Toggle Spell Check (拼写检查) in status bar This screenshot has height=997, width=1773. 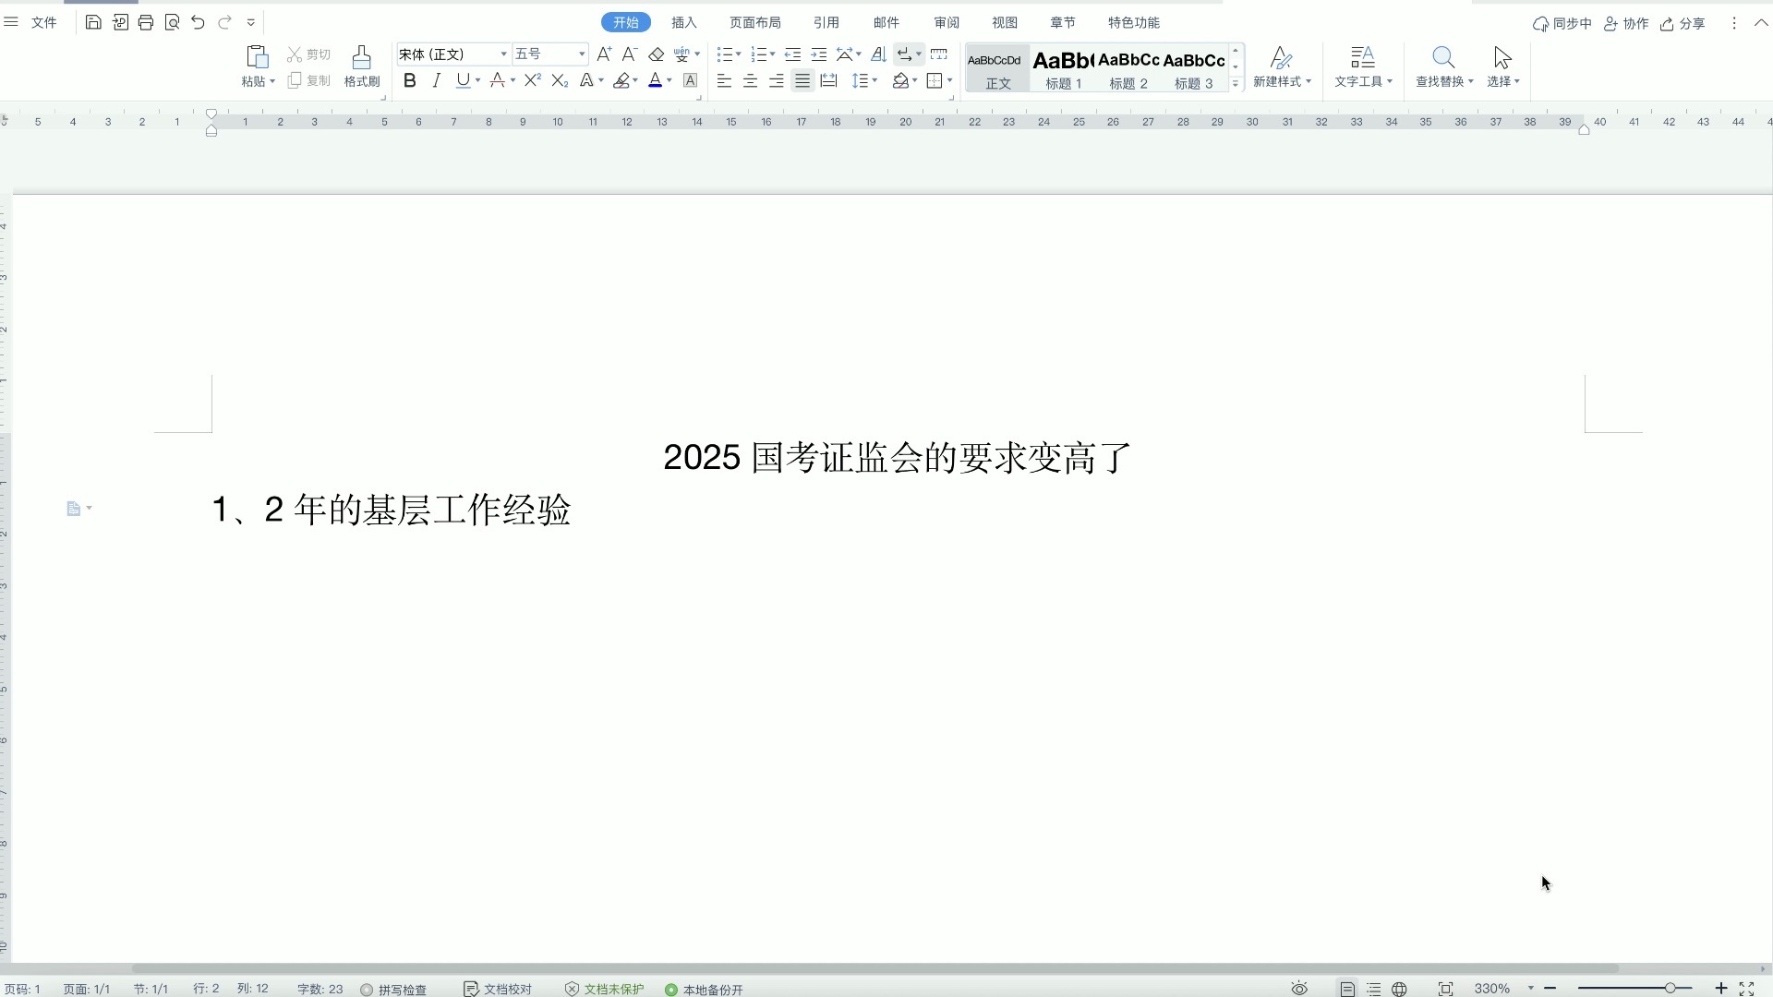(x=393, y=989)
